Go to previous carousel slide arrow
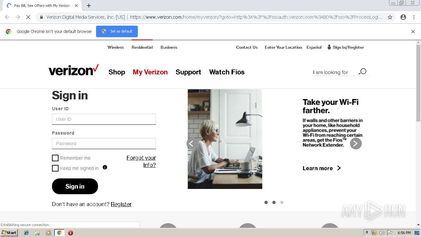The image size is (421, 237). 192,144
